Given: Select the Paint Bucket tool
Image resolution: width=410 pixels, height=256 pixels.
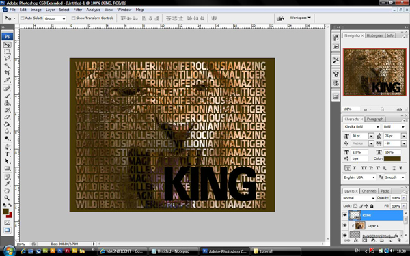Looking at the screenshot, I should [x=7, y=124].
